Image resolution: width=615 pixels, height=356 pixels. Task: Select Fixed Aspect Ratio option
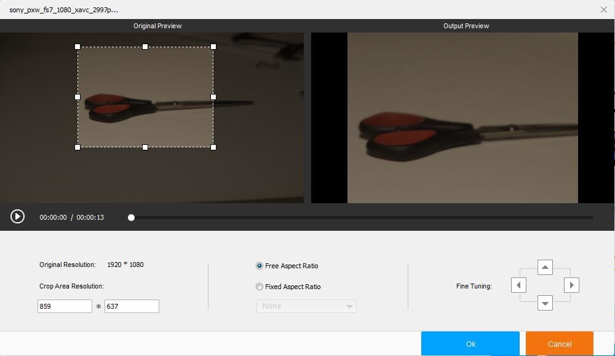click(x=260, y=287)
